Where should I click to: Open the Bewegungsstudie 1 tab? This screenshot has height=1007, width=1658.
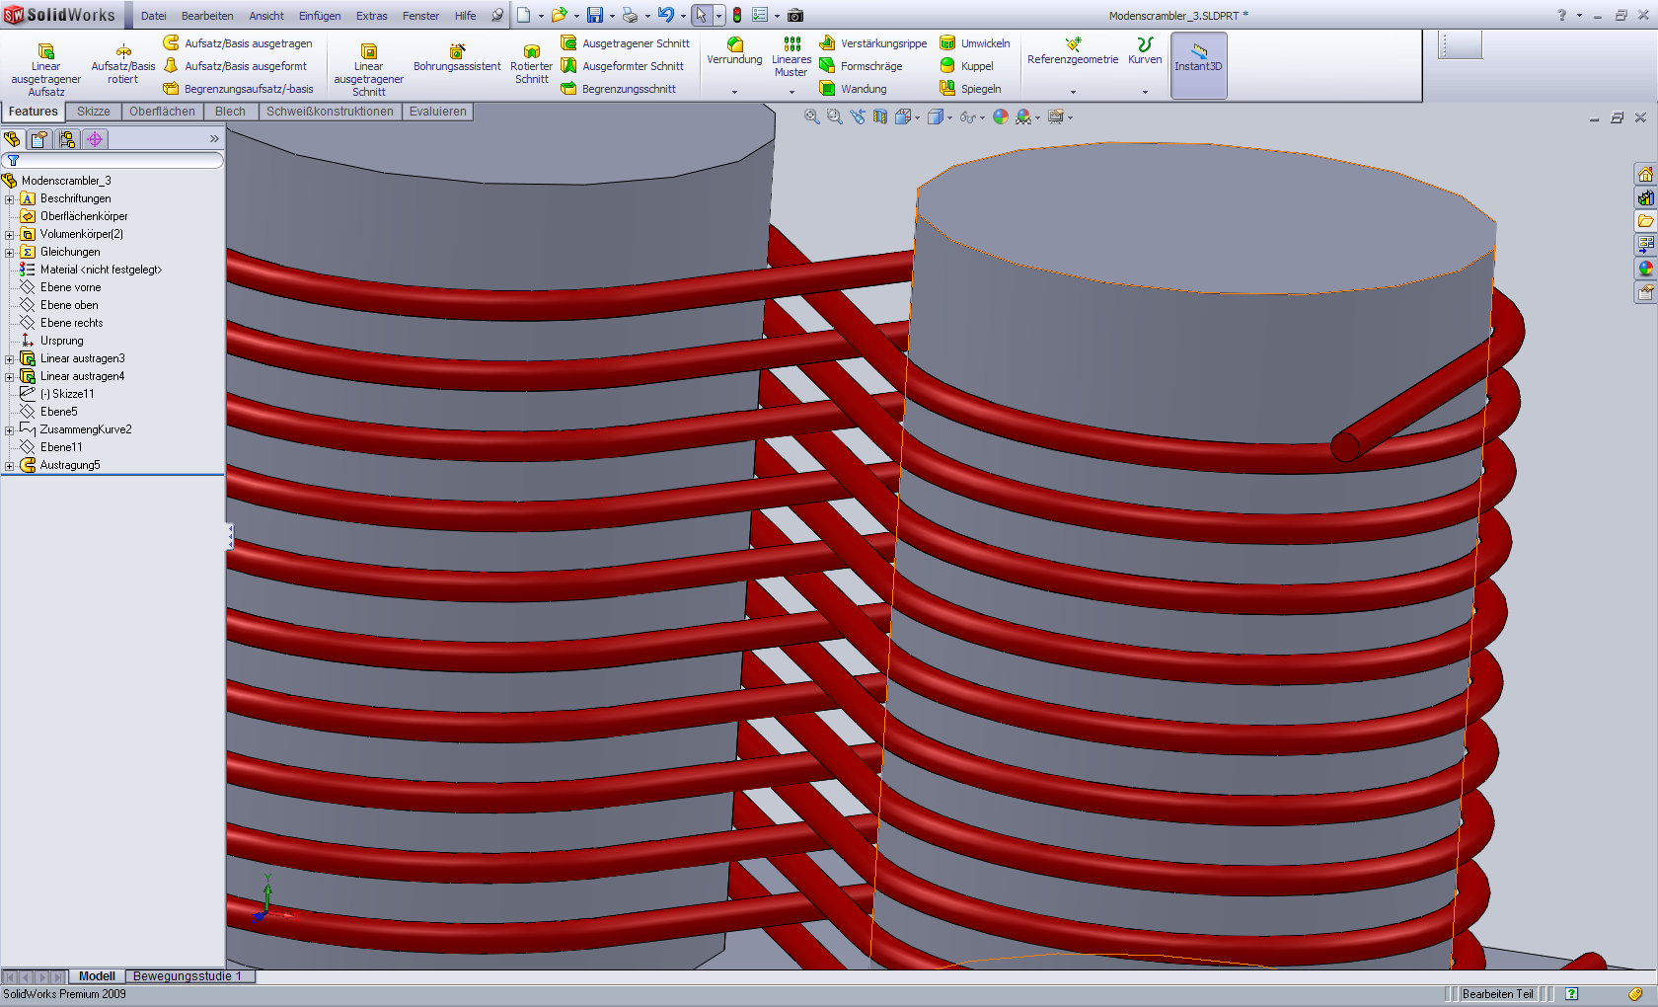(188, 976)
